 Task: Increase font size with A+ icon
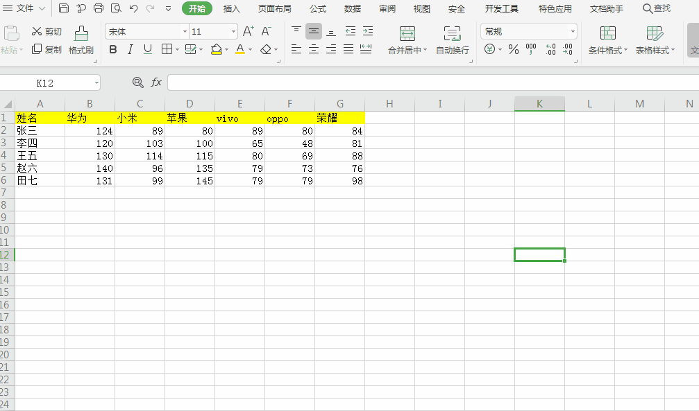(249, 31)
